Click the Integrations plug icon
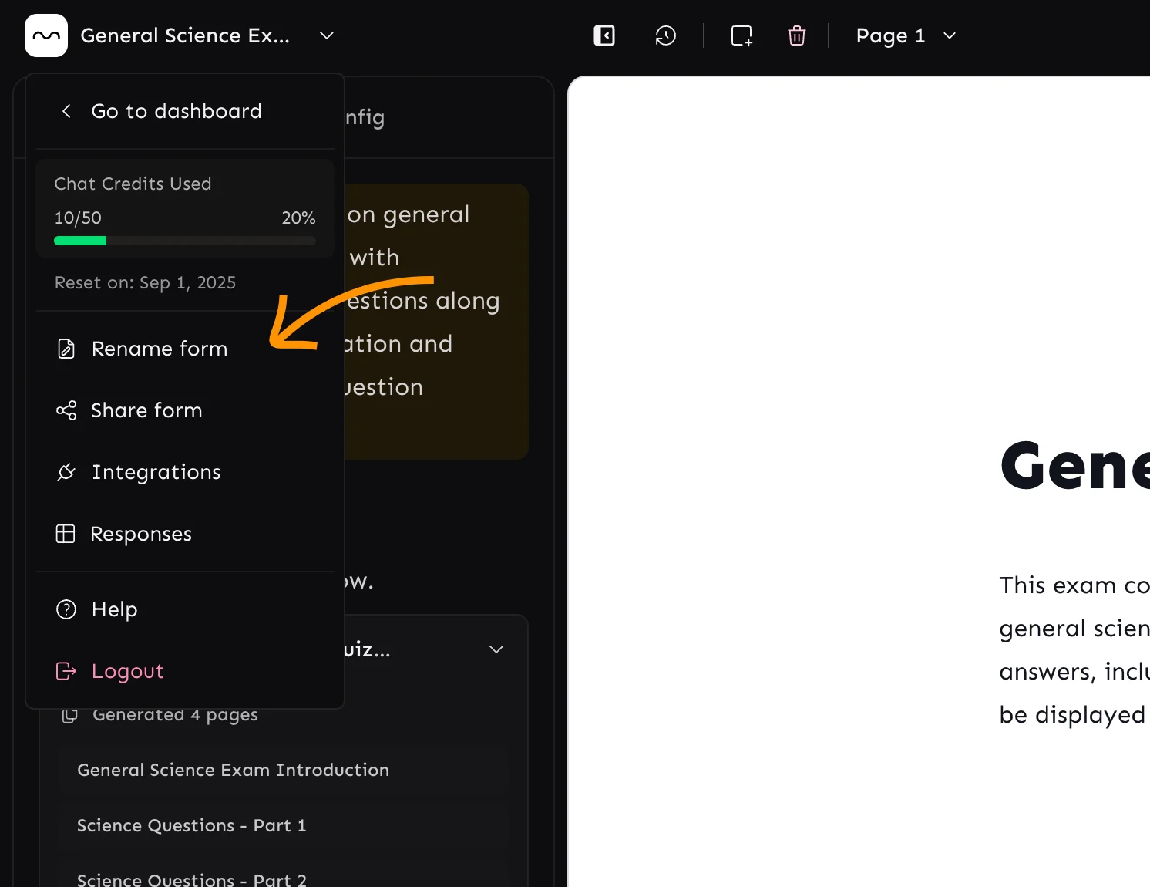 point(66,472)
